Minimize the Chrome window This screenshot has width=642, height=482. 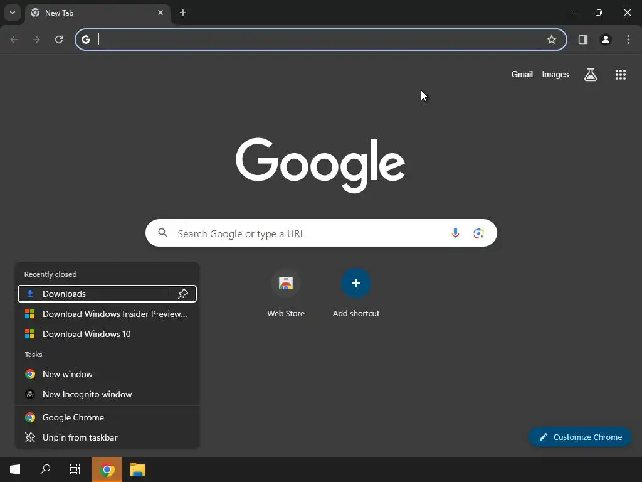coord(569,13)
